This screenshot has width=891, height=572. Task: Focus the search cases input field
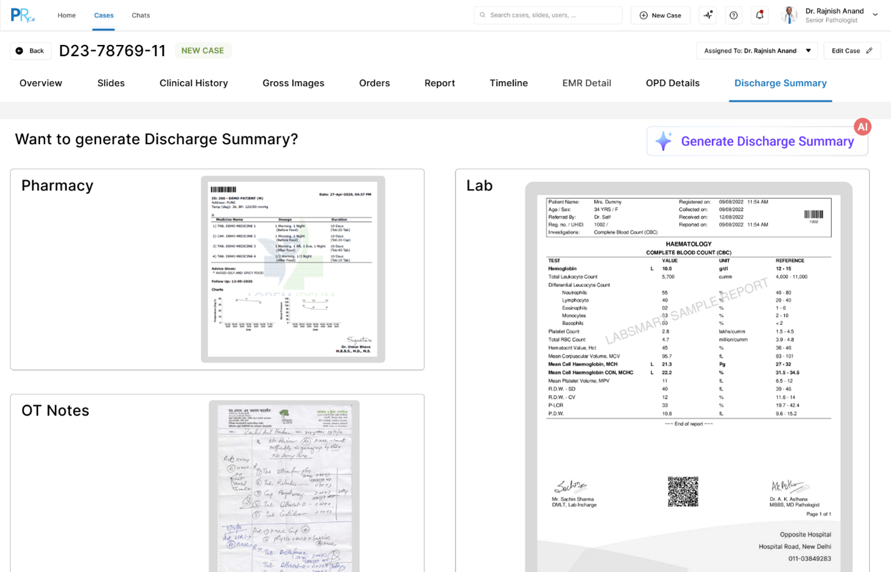tap(548, 16)
